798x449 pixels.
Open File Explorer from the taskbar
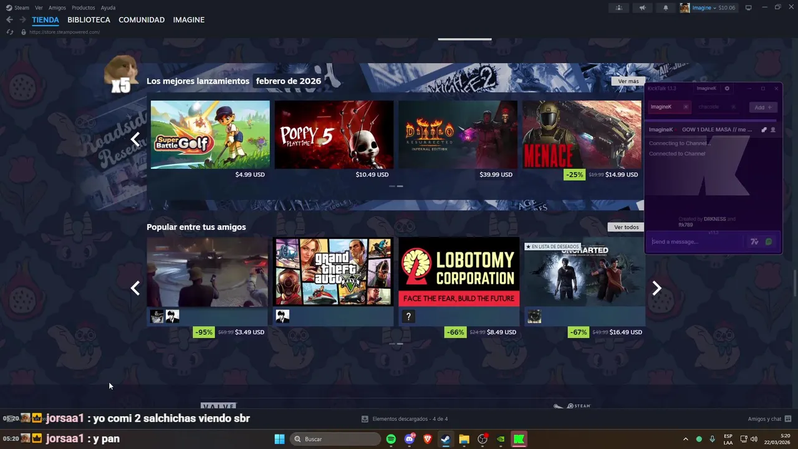464,439
